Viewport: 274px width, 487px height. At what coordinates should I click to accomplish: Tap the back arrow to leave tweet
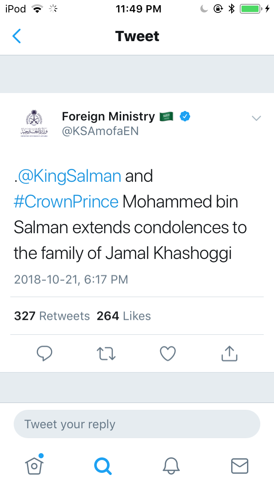(17, 36)
